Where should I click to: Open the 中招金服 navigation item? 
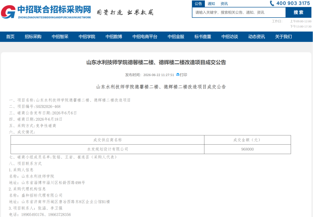pos(176,37)
